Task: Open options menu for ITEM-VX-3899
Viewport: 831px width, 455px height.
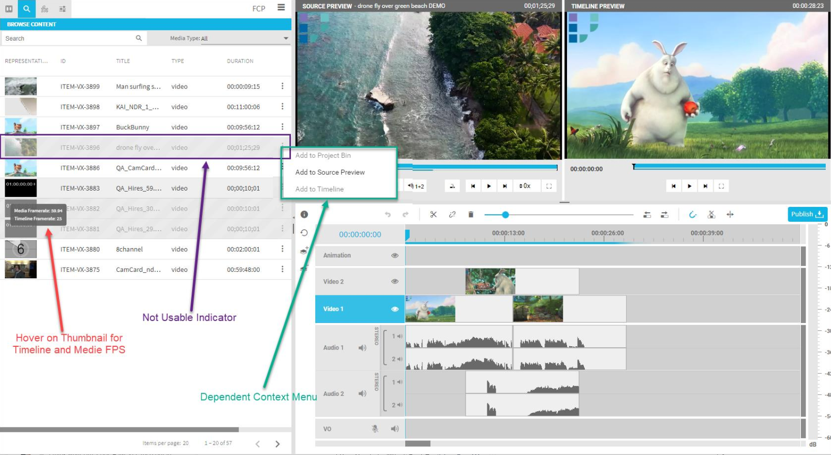Action: tap(282, 86)
